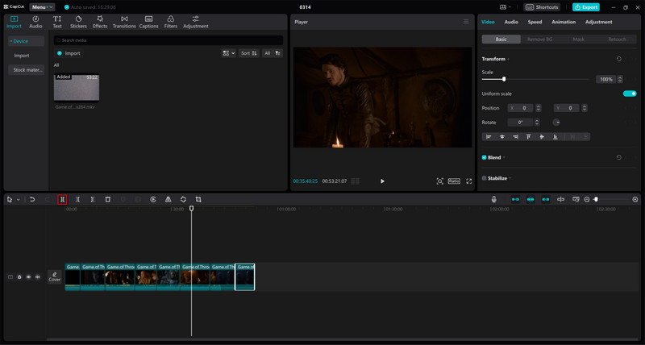Expand the Stabilize section arrow
Image resolution: width=645 pixels, height=345 pixels.
510,178
